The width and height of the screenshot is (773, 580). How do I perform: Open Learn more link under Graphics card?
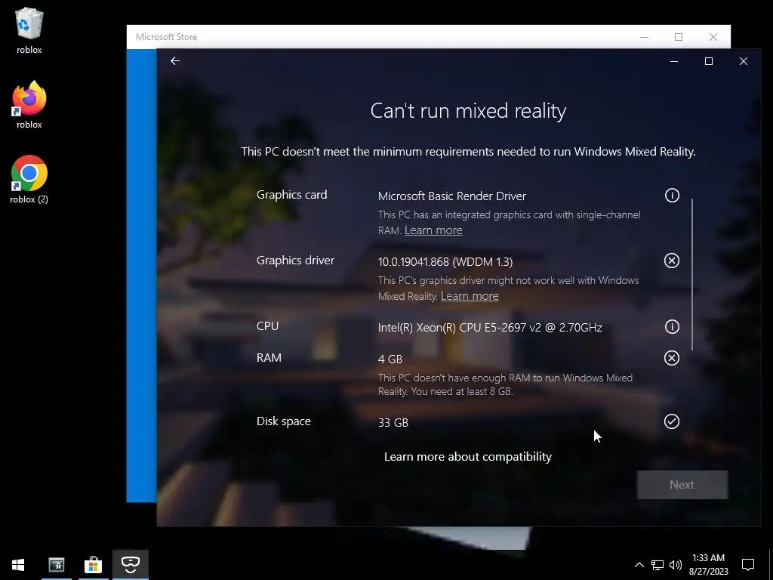pos(433,230)
